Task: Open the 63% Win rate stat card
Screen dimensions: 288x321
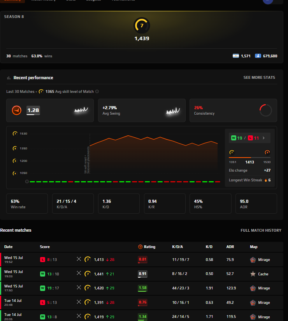Action: pos(27,204)
